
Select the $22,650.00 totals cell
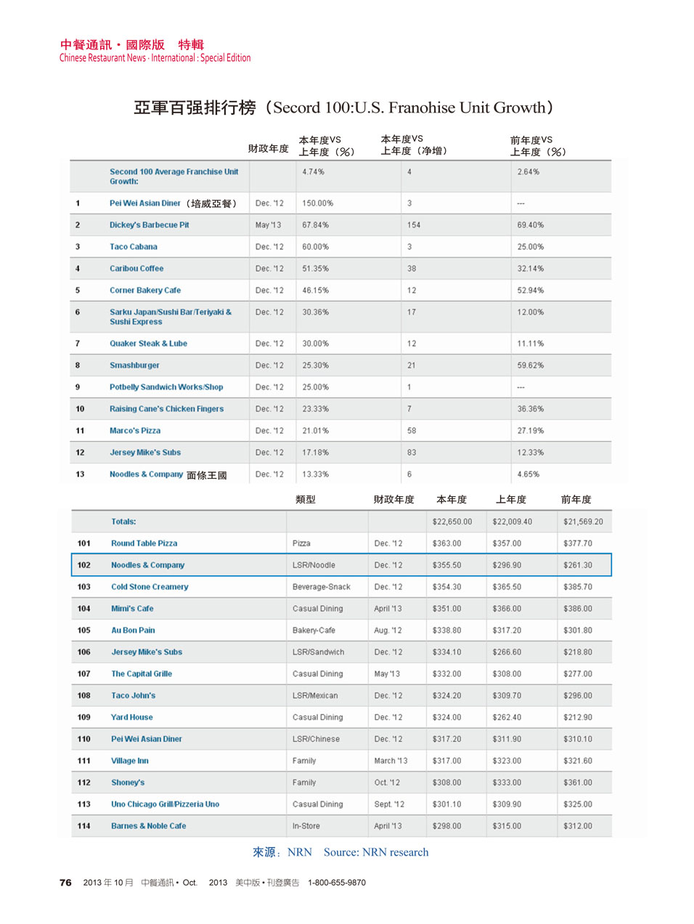[x=452, y=522]
